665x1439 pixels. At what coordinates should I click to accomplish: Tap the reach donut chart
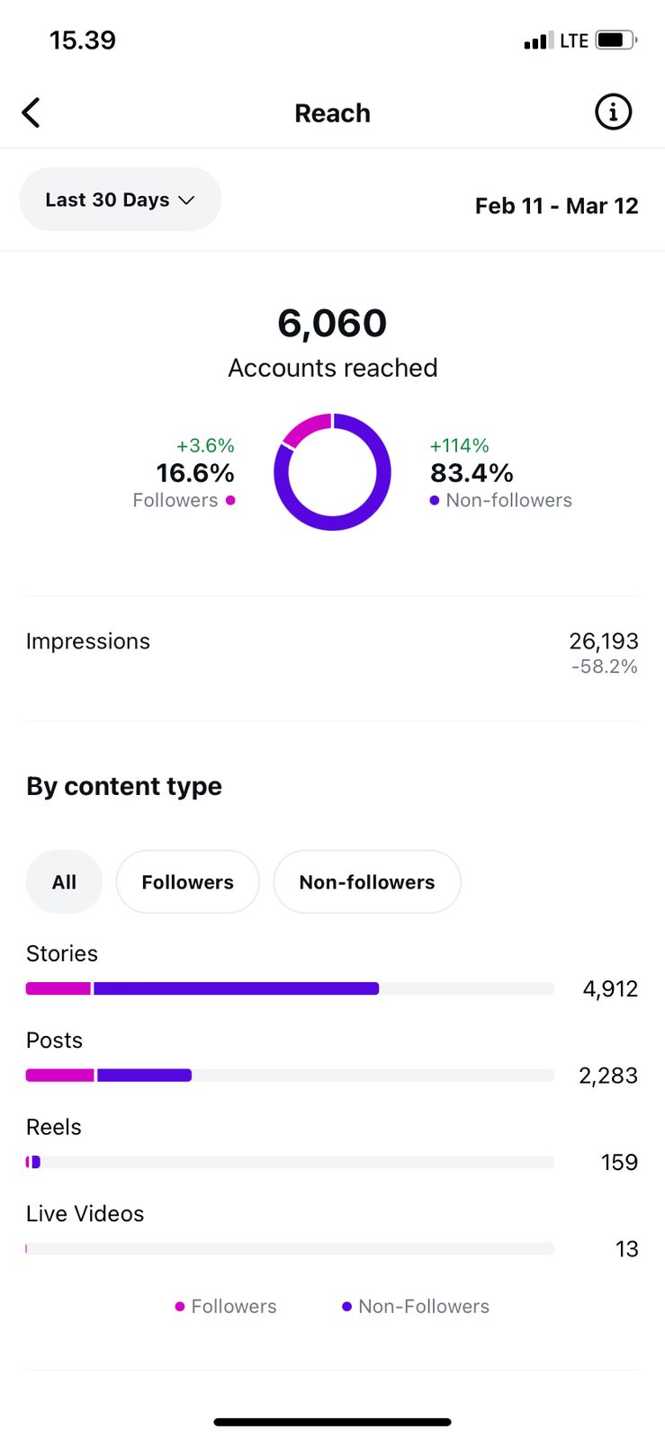tap(332, 471)
